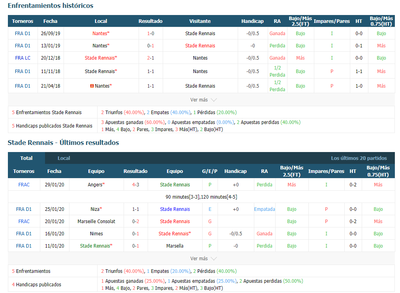Expand "Ver más" under Enfrentamientos históricos table
Image resolution: width=400 pixels, height=293 pixels.
(203, 100)
